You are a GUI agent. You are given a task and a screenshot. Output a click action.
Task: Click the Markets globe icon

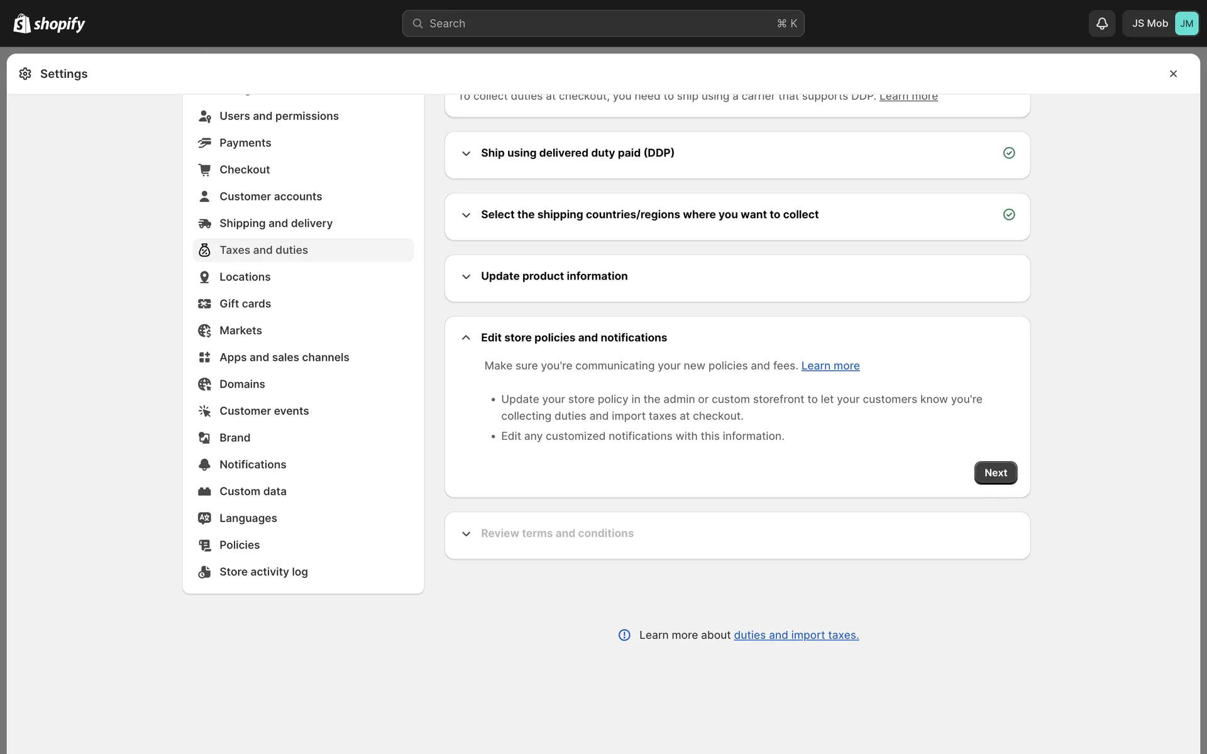pyautogui.click(x=204, y=331)
